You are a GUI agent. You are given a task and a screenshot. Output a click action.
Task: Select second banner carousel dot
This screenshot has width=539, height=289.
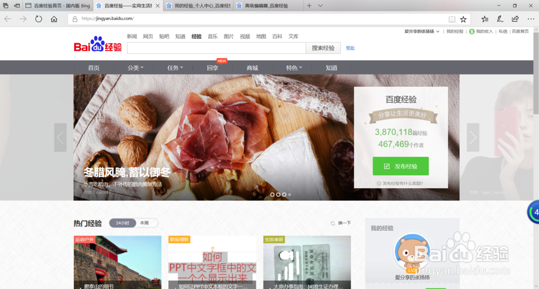point(278,195)
